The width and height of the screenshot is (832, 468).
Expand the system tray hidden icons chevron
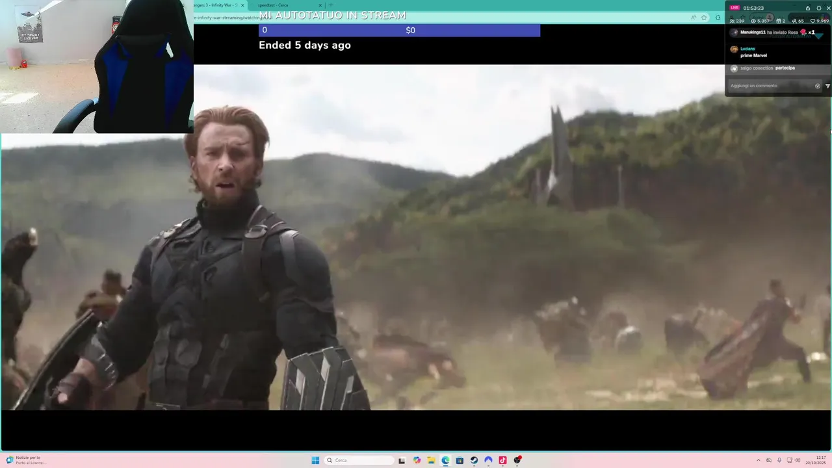pyautogui.click(x=759, y=460)
